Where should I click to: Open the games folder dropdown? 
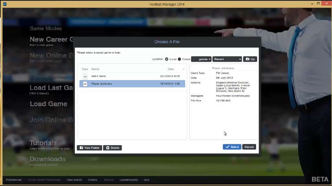[201, 59]
